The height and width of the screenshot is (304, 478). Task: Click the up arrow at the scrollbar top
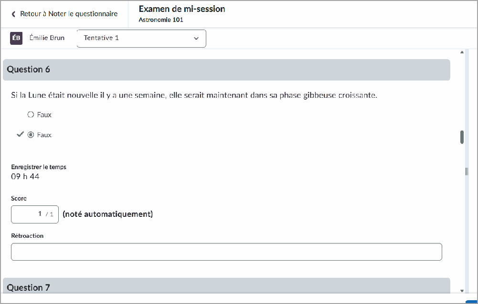(x=461, y=52)
